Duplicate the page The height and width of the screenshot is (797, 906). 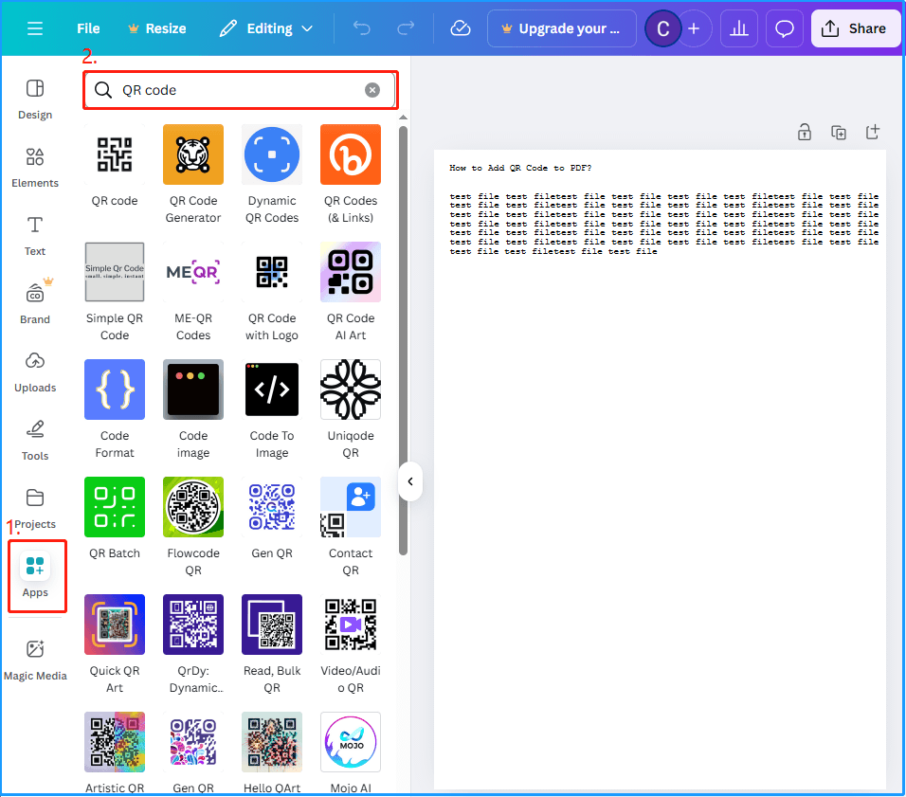pos(839,133)
